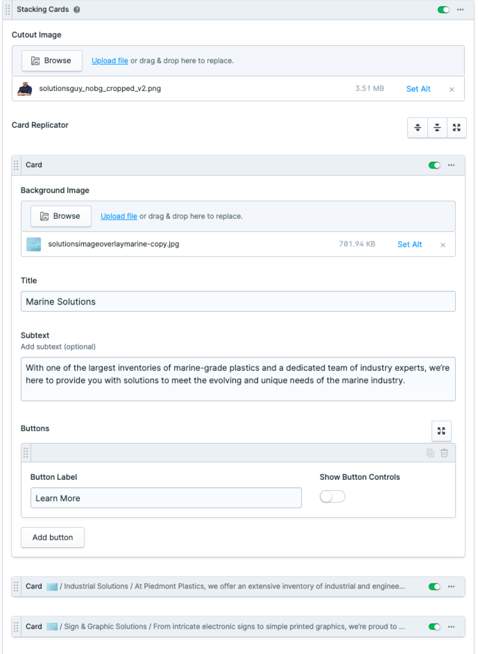Turn on Show Button Controls switch
This screenshot has width=478, height=654.
[332, 497]
